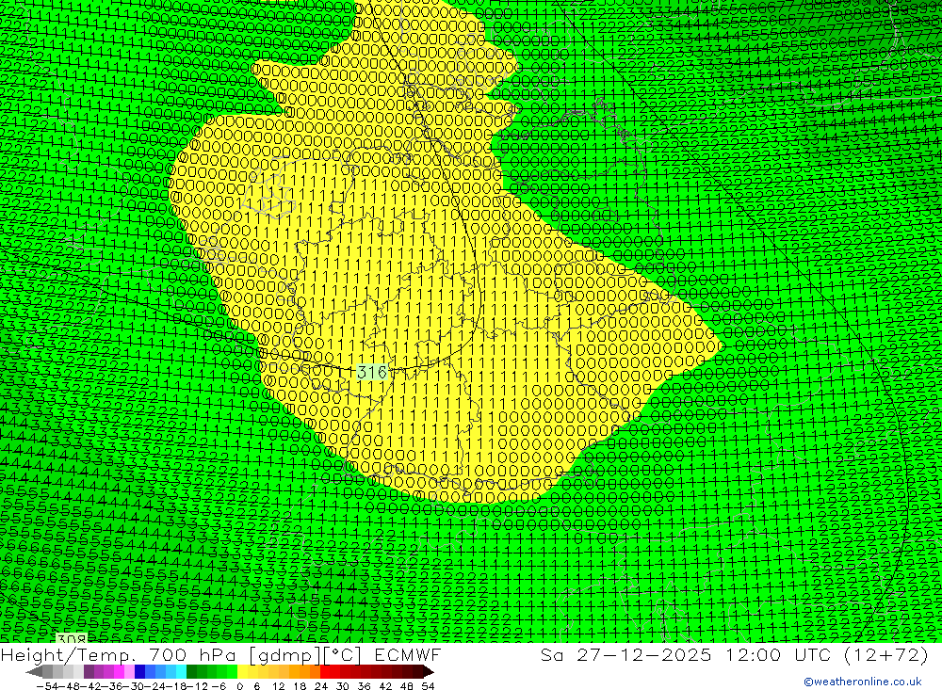Open the weatheronline.co.uk copyright link
942x690 pixels.
(863, 681)
